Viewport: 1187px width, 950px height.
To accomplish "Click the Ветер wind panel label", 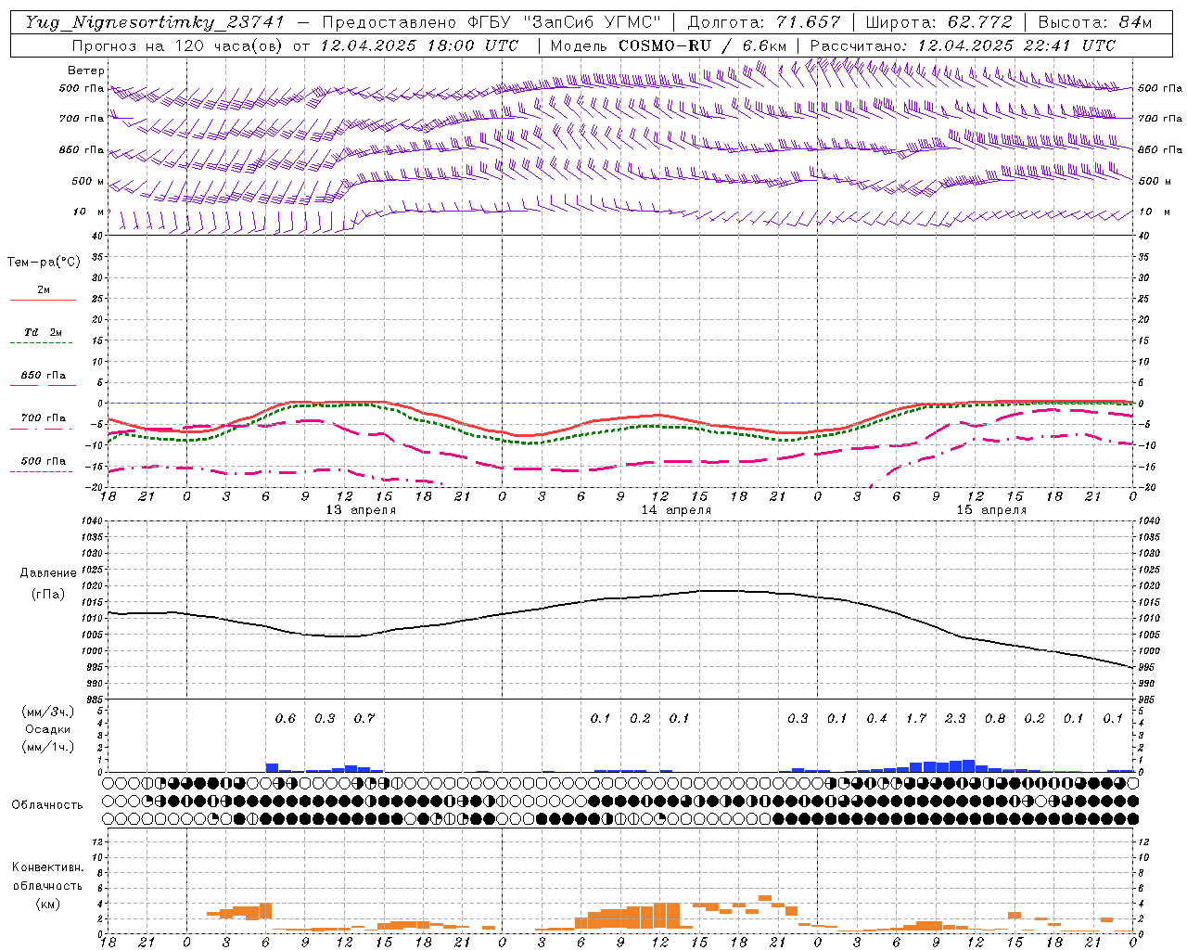I will 85,71.
